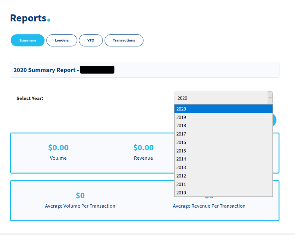Select 2020 from the year list
The height and width of the screenshot is (235, 295).
[x=223, y=109]
